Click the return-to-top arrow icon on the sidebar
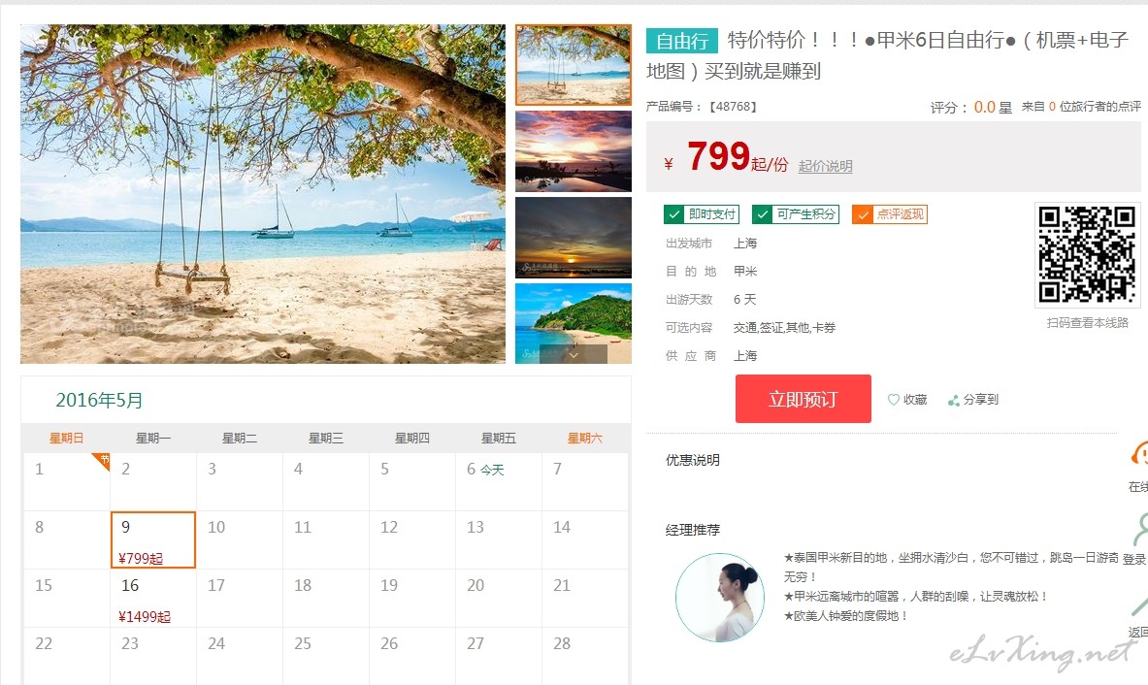This screenshot has width=1148, height=685. 1140,606
